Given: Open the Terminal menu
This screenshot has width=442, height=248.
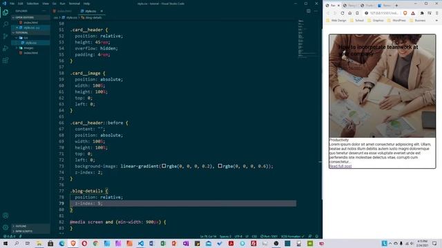Looking at the screenshot, I should 75,3.
